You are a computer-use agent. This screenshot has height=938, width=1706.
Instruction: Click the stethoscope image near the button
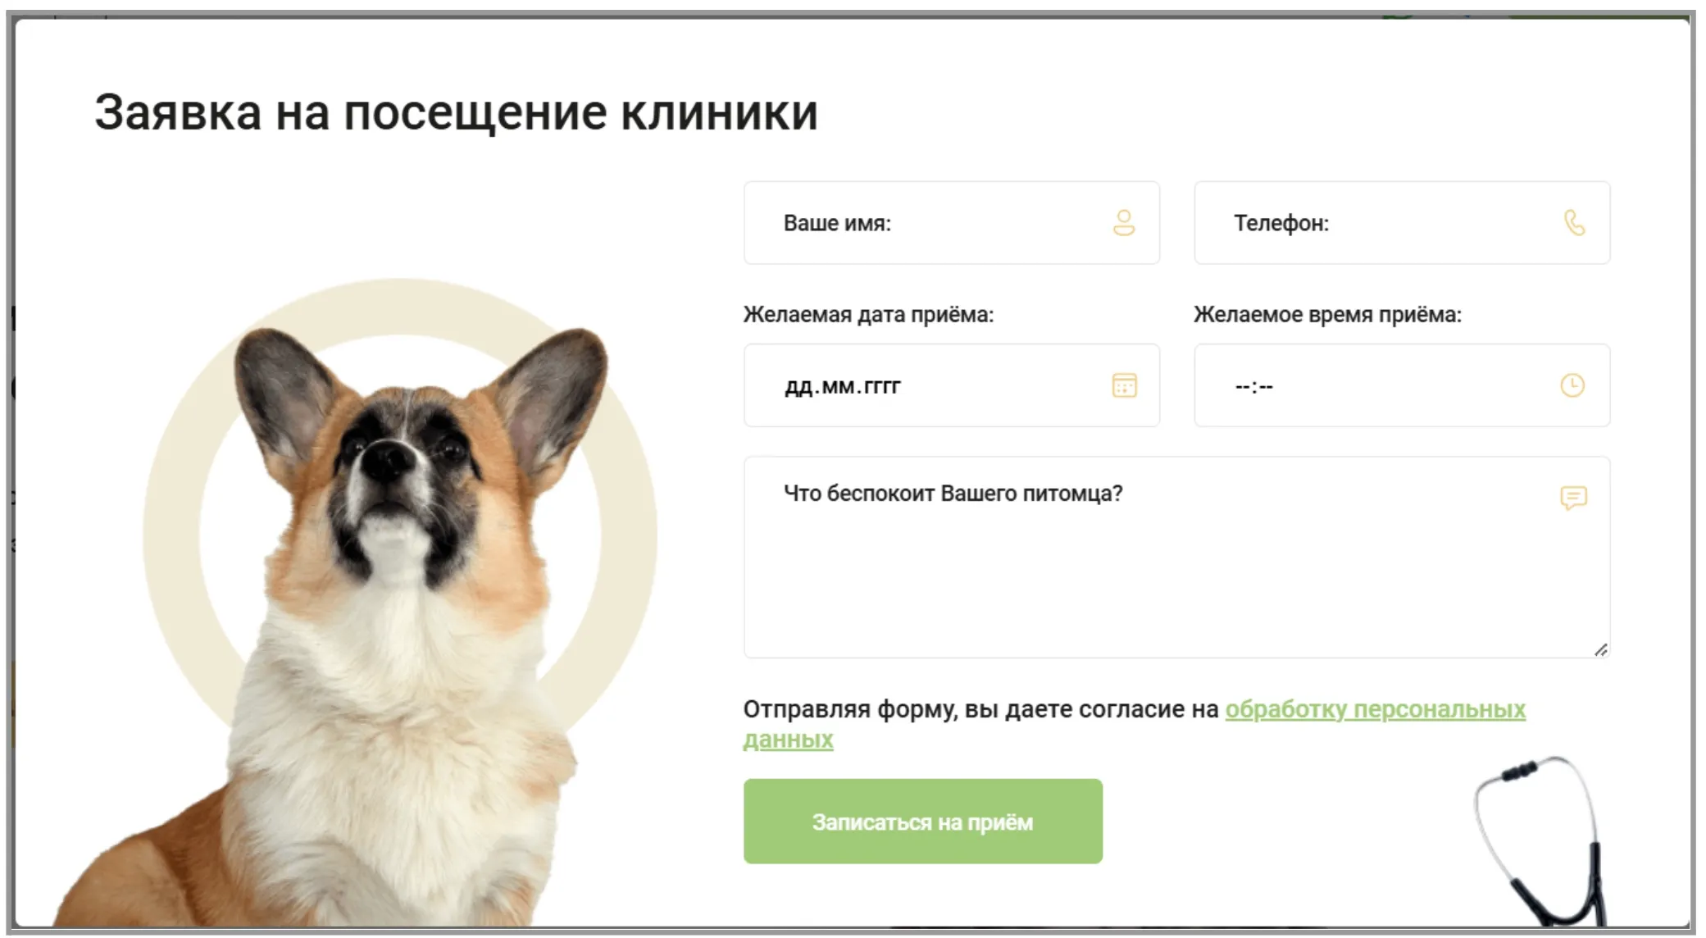point(1541,842)
